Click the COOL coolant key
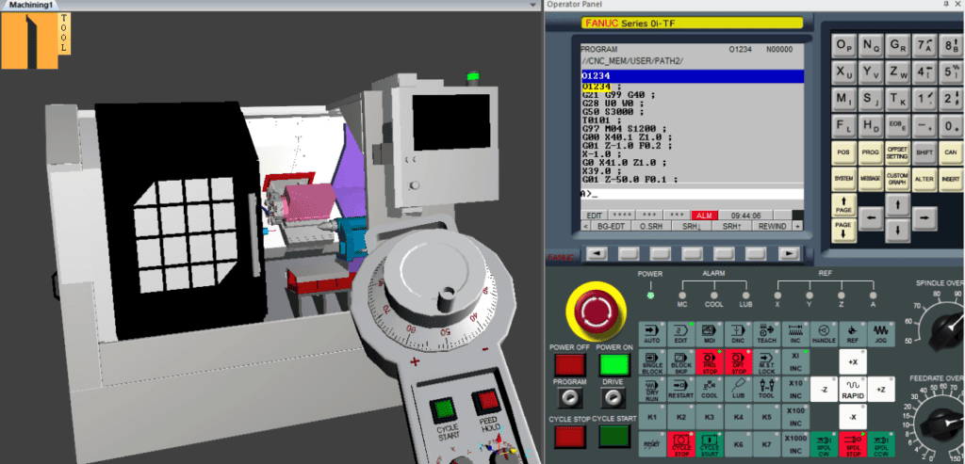This screenshot has height=464, width=965. tap(709, 389)
